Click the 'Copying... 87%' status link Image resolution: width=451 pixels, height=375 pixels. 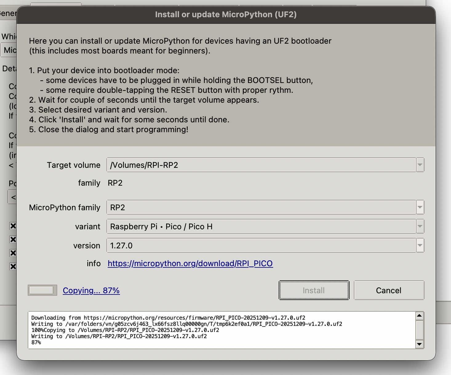coord(91,290)
